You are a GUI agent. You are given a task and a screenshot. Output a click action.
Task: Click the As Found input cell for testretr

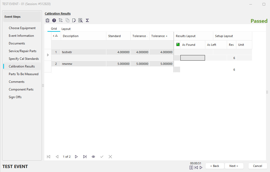(x=193, y=58)
